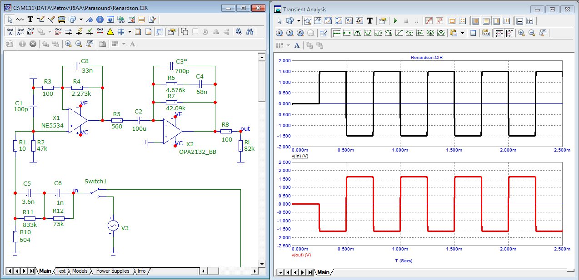Click the green Run button in Transient Analysis
The width and height of the screenshot is (579, 280).
point(395,21)
